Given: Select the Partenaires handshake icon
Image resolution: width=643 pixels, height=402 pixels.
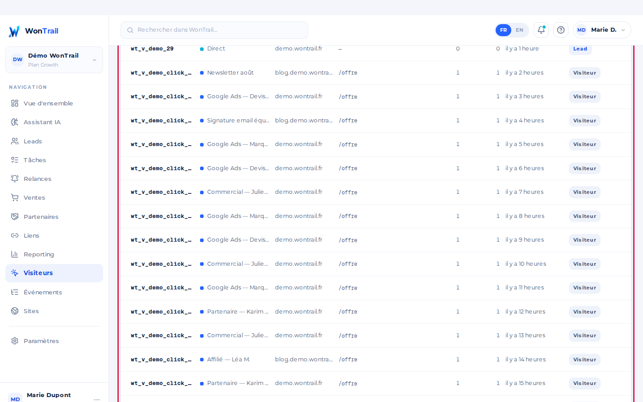Looking at the screenshot, I should 15,217.
